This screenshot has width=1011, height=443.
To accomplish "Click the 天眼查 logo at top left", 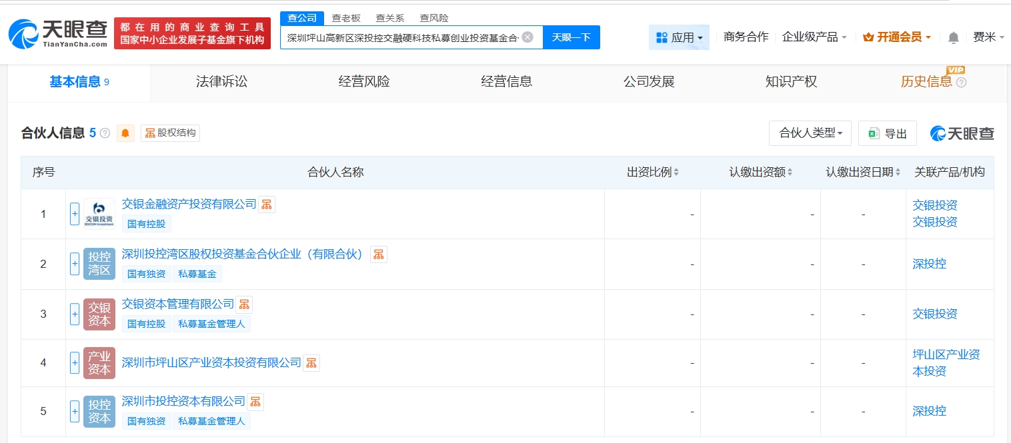I will pyautogui.click(x=58, y=33).
